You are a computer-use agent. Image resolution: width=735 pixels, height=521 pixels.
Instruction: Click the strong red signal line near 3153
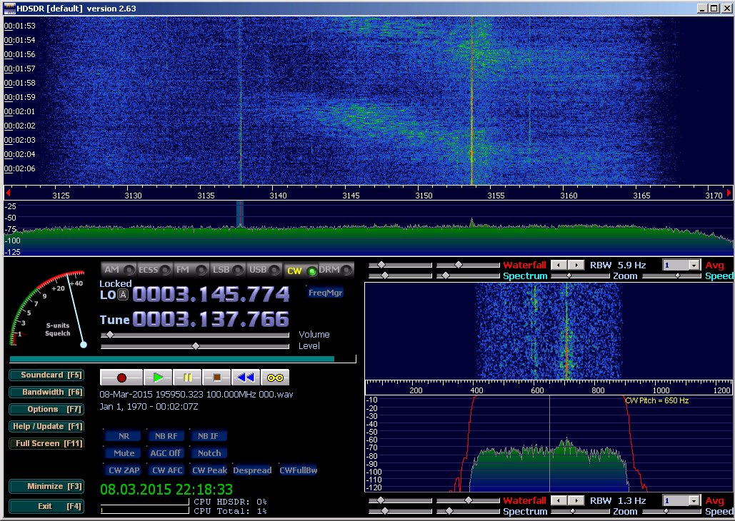point(471,101)
